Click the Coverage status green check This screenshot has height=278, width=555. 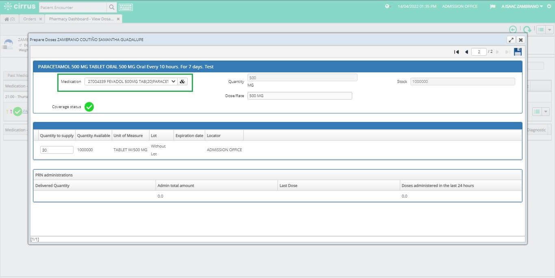89,106
